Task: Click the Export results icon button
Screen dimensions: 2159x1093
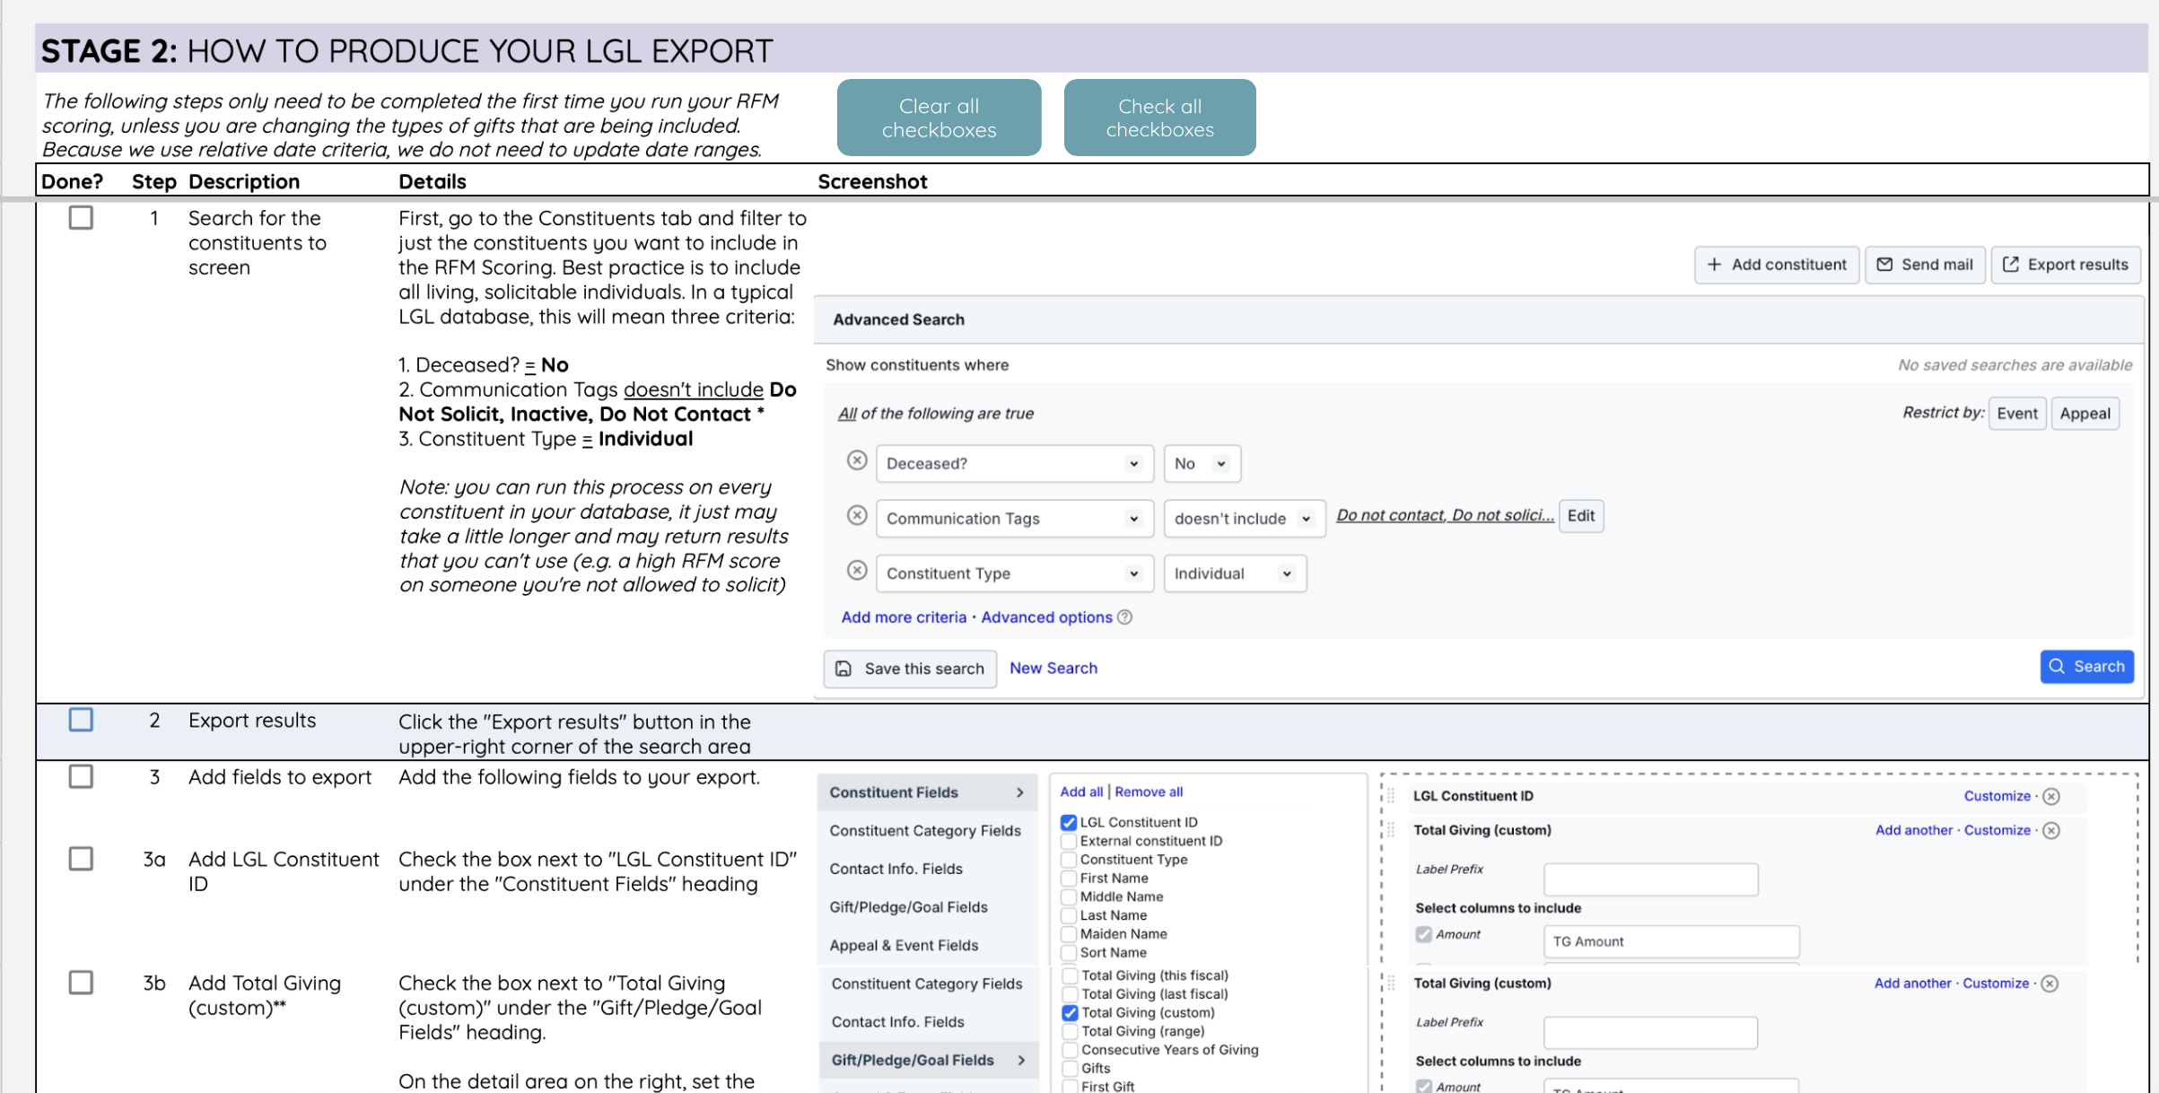Action: pyautogui.click(x=2066, y=265)
